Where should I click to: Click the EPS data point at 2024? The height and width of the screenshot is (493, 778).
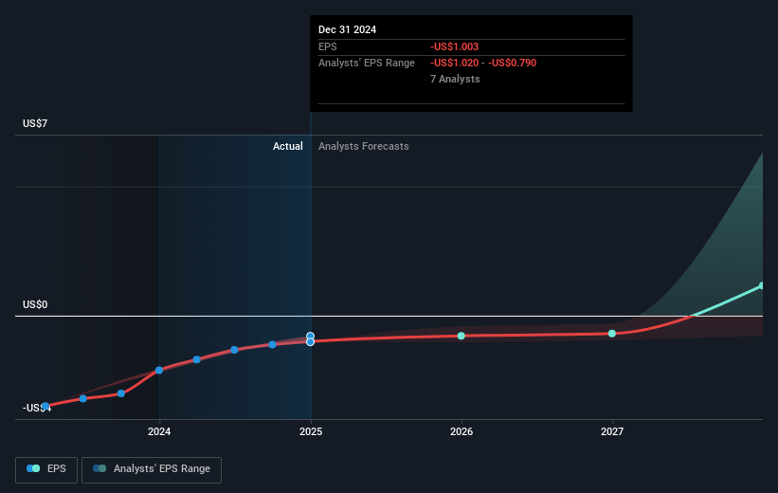pos(159,371)
